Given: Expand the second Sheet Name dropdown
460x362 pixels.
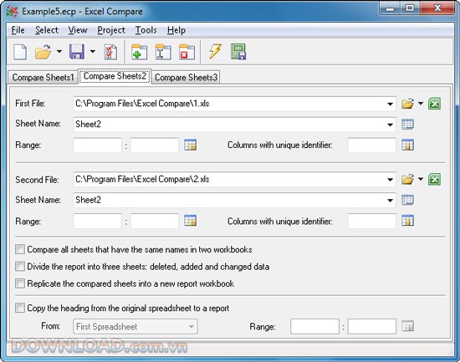Looking at the screenshot, I should tap(390, 201).
